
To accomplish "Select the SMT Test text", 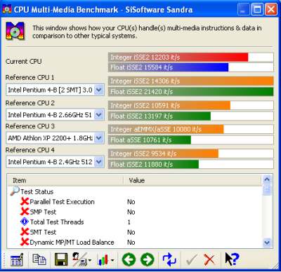I will [x=43, y=232].
